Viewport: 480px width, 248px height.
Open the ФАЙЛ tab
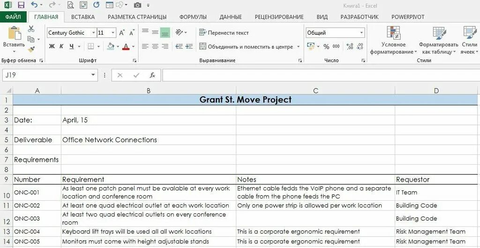point(13,17)
